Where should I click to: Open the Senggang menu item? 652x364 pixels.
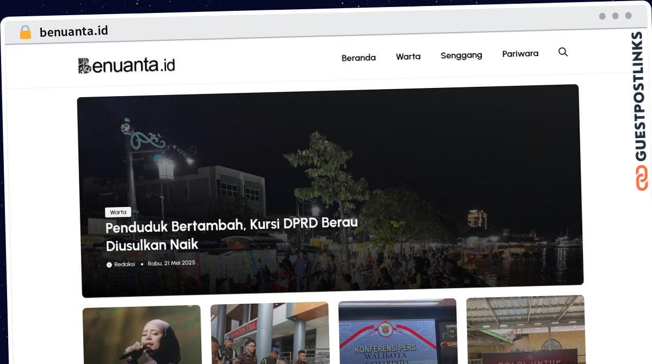click(461, 55)
